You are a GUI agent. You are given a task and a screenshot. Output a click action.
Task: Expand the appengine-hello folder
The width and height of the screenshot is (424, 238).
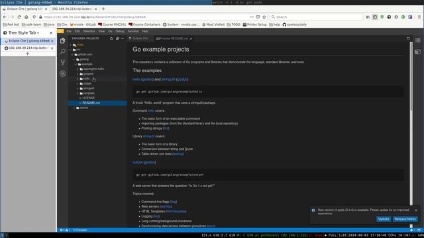pos(78,69)
